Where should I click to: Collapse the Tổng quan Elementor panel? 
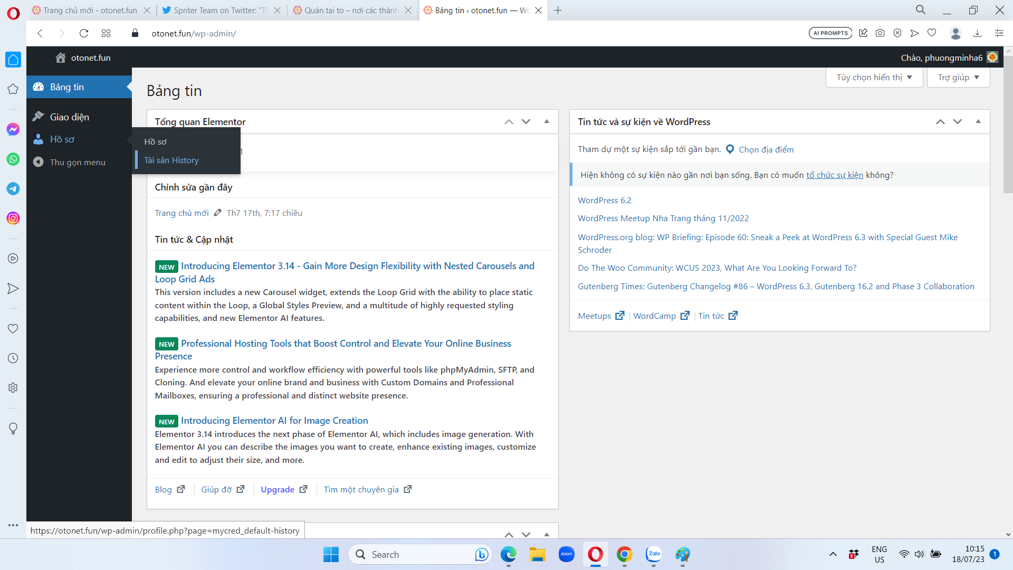point(547,121)
